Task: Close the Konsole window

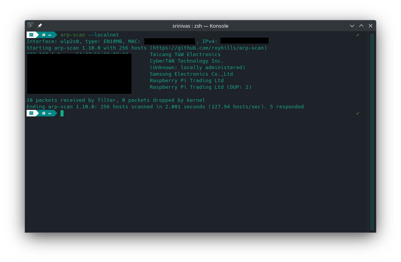Action: point(370,26)
